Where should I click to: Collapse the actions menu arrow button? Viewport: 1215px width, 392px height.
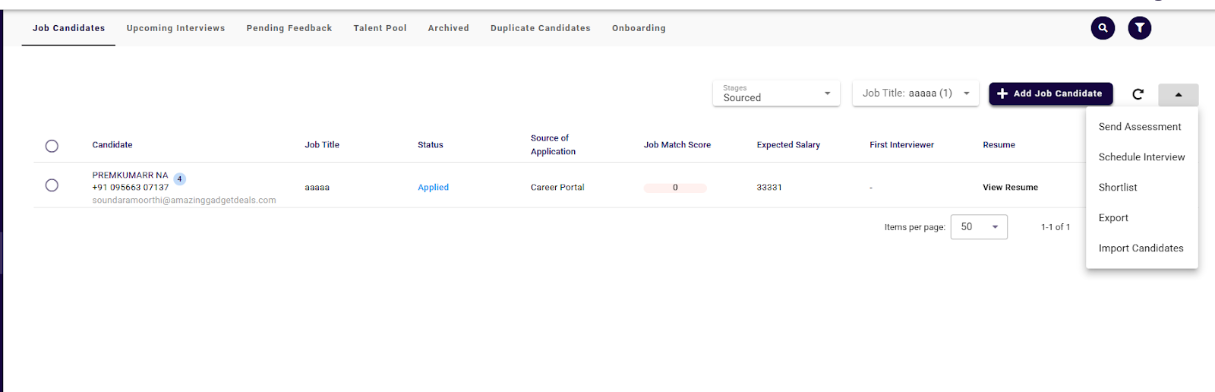coord(1178,95)
